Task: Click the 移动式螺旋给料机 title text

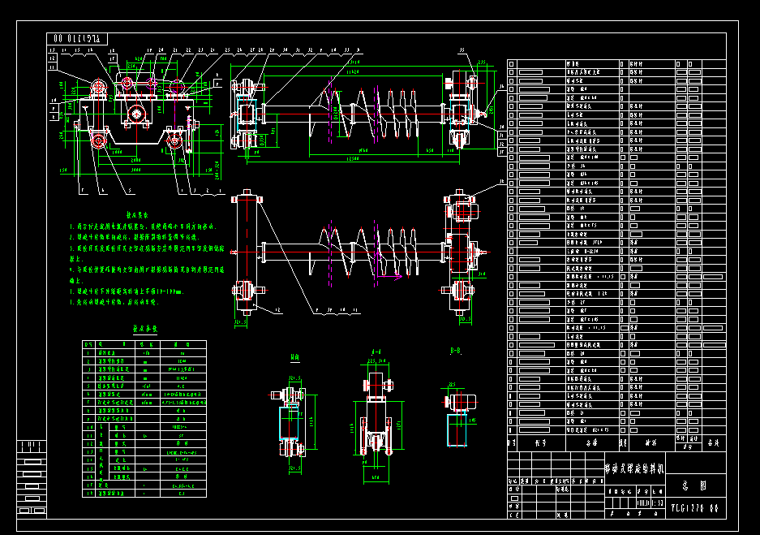Action: (633, 468)
